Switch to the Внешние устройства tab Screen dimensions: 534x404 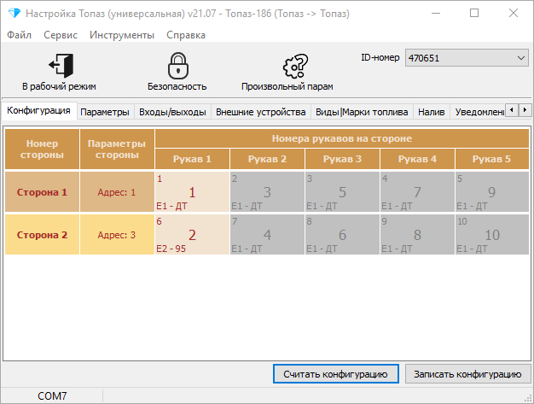[x=260, y=112]
